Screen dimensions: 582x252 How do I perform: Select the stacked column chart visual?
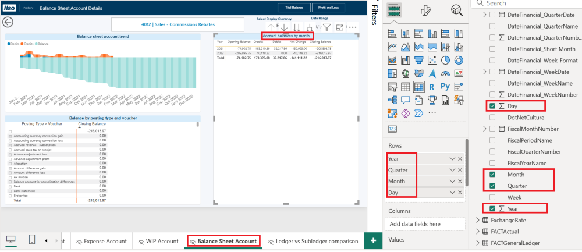(x=405, y=34)
